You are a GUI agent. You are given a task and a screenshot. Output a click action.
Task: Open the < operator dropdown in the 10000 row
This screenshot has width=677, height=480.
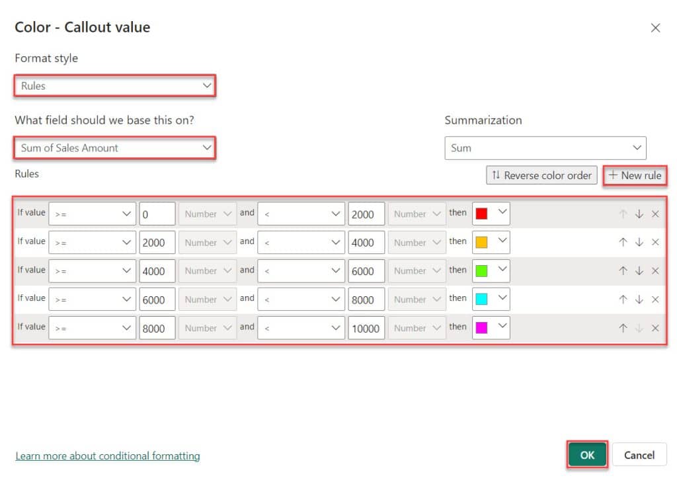[x=301, y=328]
